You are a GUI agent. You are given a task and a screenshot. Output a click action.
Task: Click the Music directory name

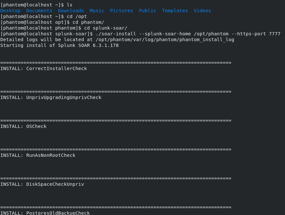(x=97, y=11)
